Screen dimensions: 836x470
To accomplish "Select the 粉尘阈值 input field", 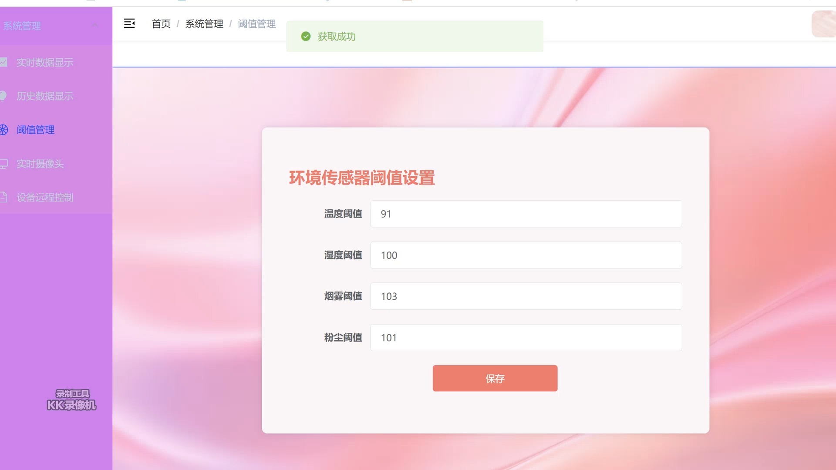I will (526, 337).
